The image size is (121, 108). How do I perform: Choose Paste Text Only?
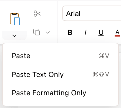60,74
